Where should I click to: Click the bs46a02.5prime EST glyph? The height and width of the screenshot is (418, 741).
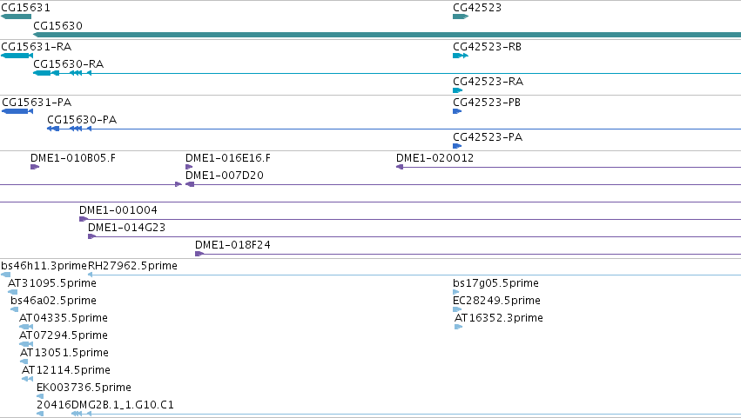click(15, 310)
